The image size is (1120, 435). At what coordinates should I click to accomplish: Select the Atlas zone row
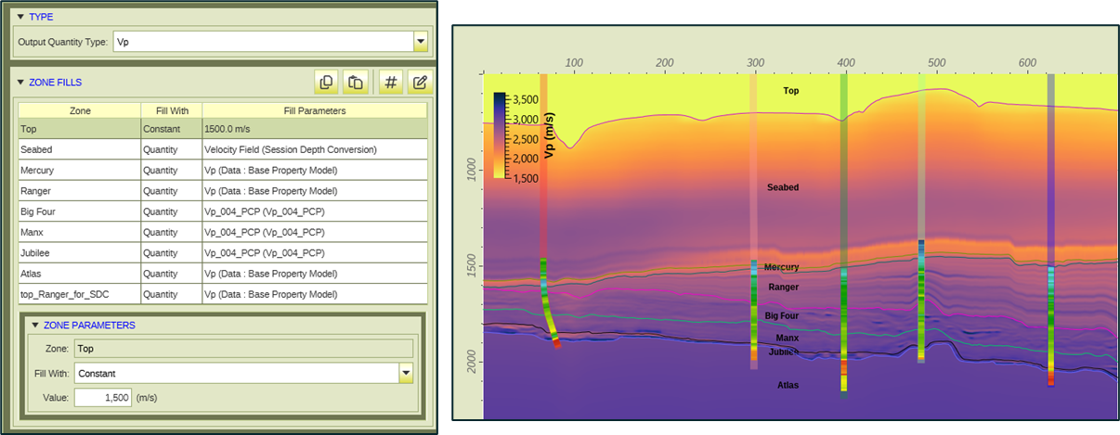point(223,274)
